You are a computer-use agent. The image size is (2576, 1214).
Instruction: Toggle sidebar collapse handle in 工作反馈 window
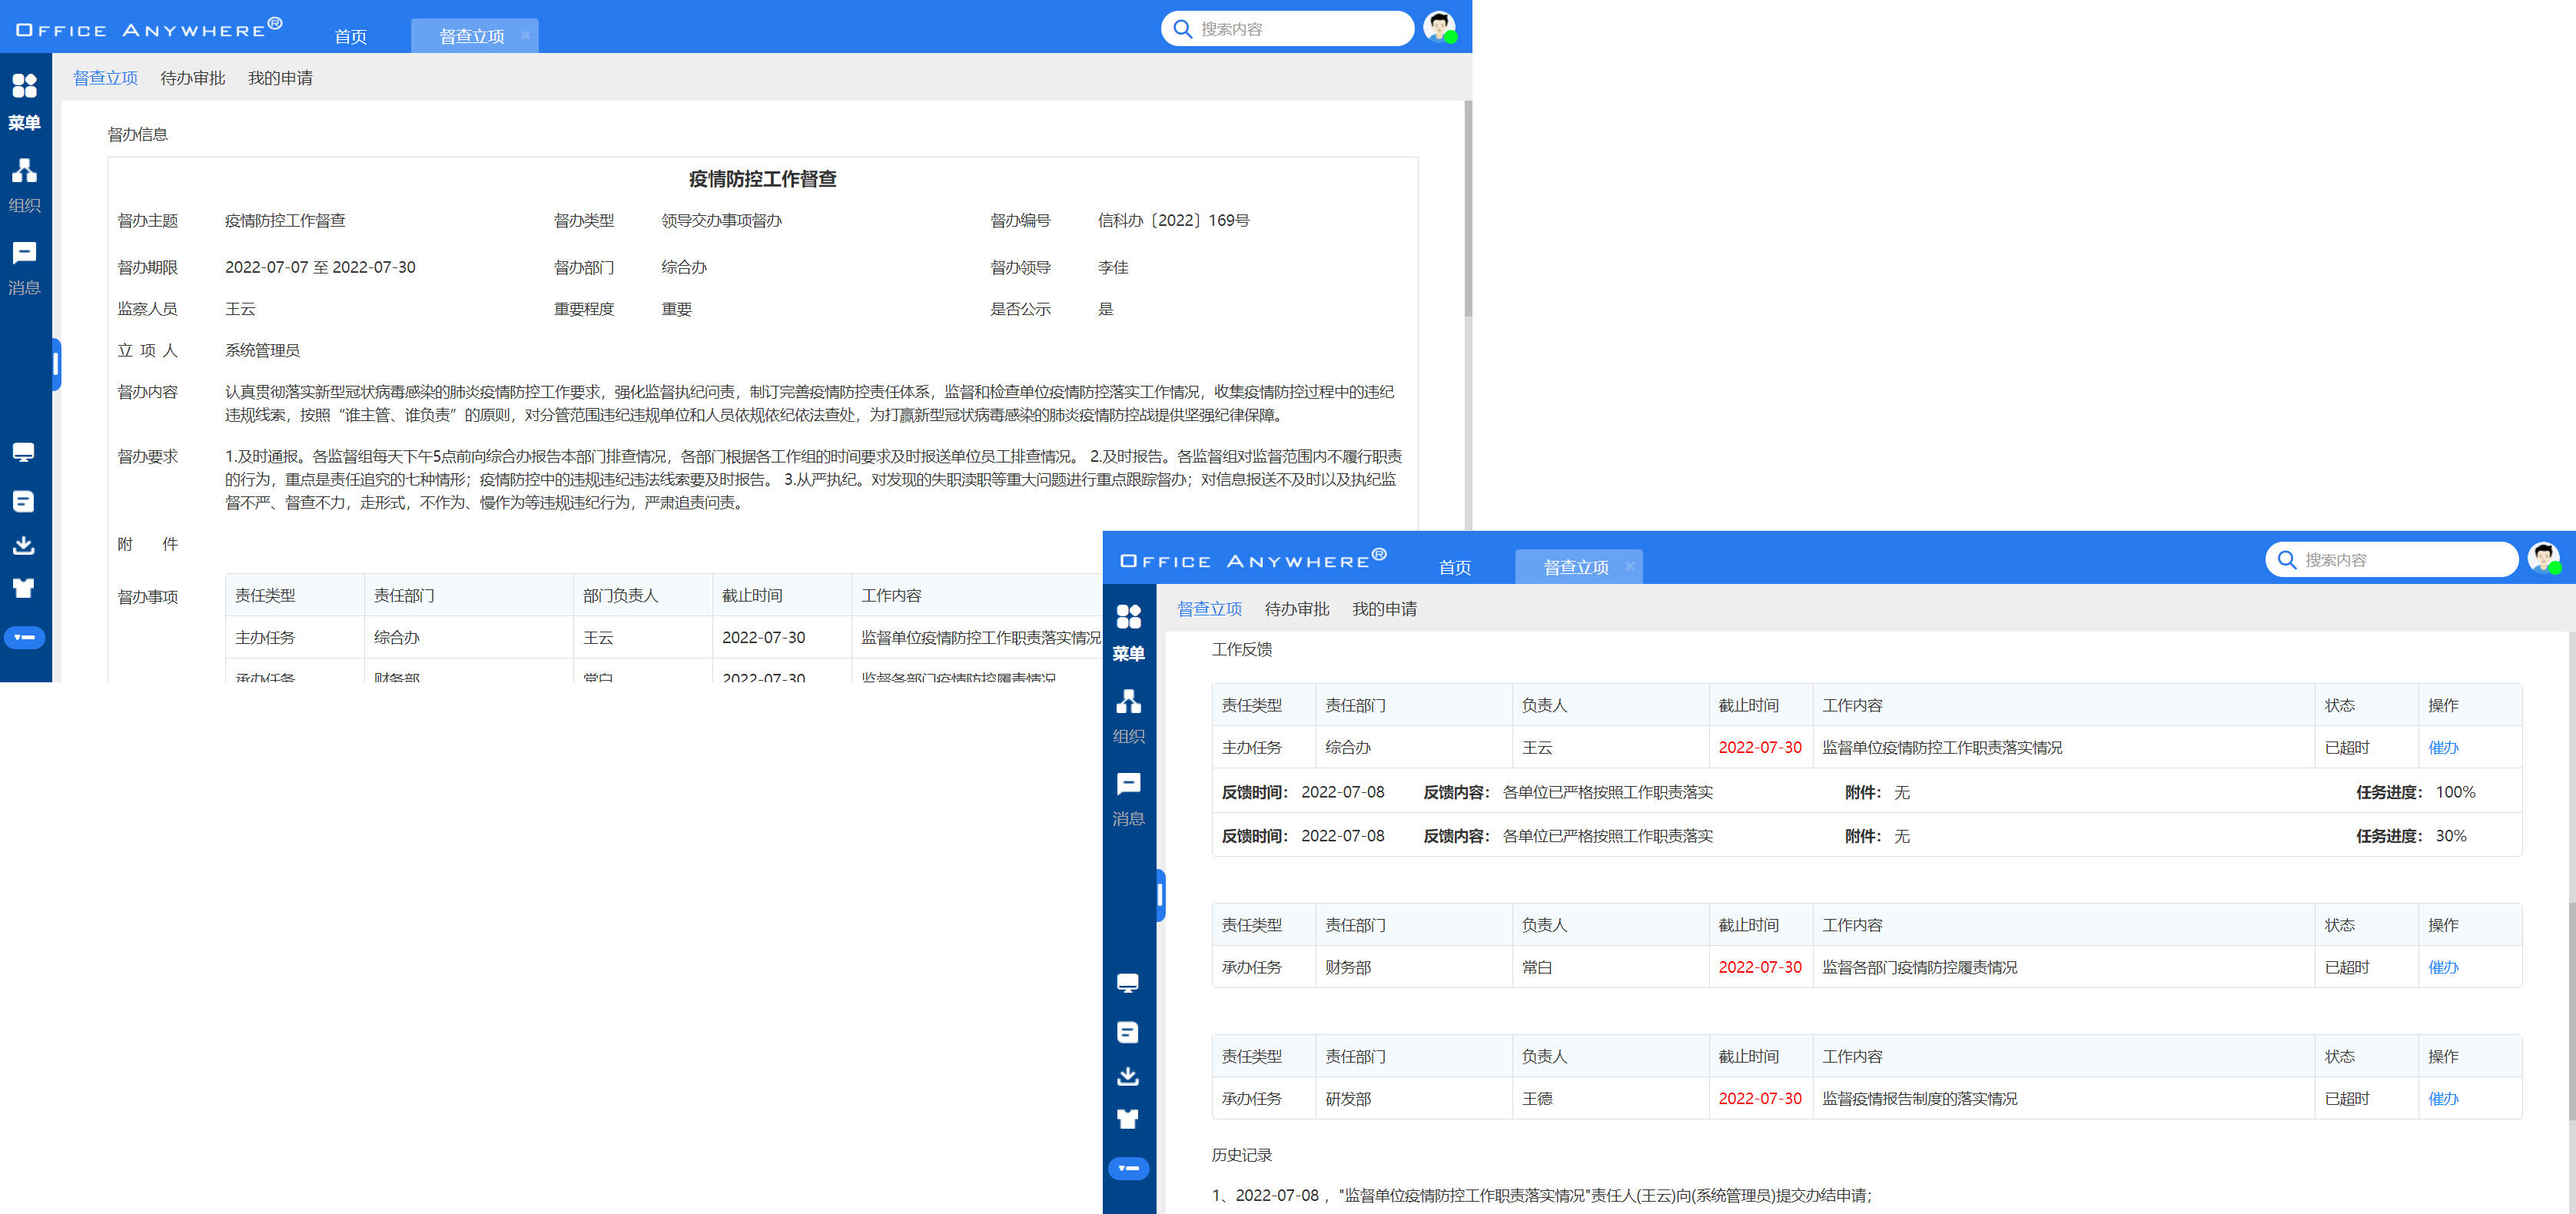tap(1160, 895)
